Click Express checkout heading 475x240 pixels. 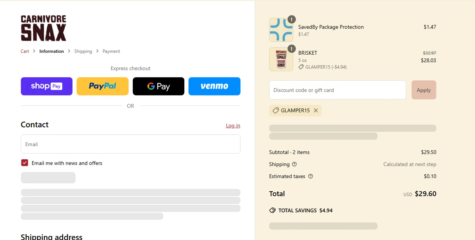(130, 68)
